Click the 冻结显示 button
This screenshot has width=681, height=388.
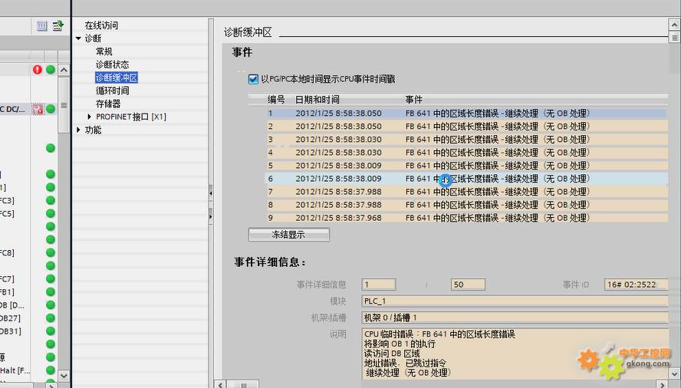click(288, 235)
